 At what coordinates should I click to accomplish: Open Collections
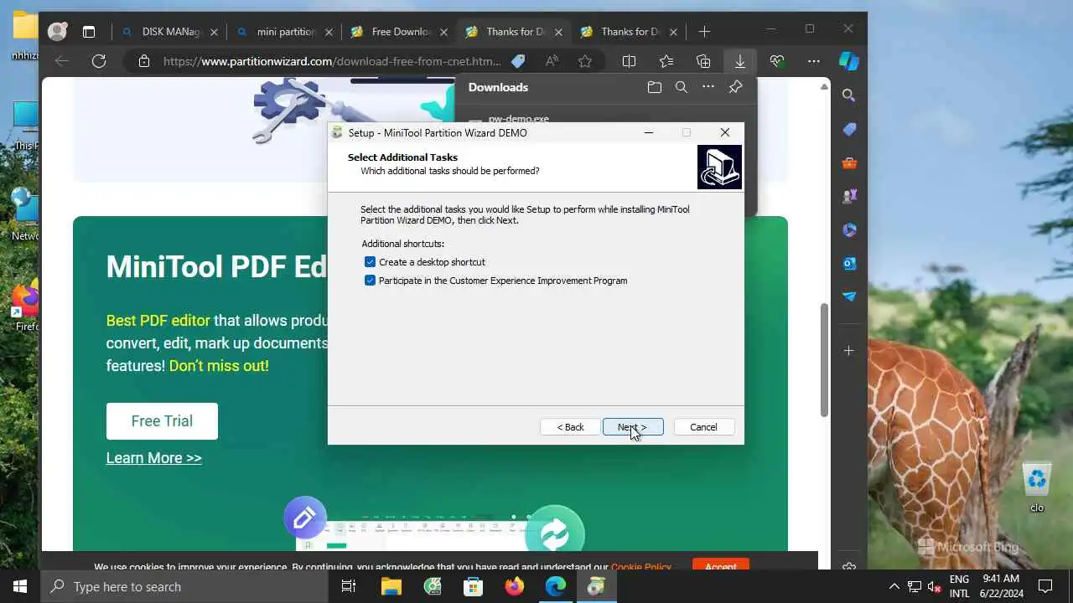tap(703, 61)
